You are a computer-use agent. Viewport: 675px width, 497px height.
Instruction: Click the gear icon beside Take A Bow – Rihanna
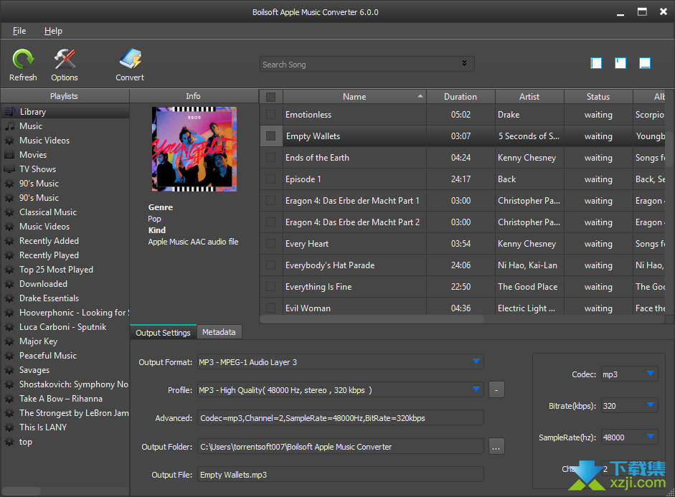click(9, 399)
